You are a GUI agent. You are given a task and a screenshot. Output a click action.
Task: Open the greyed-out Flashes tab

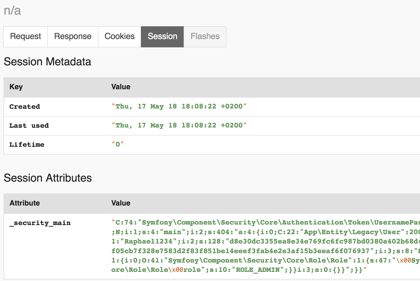(205, 36)
